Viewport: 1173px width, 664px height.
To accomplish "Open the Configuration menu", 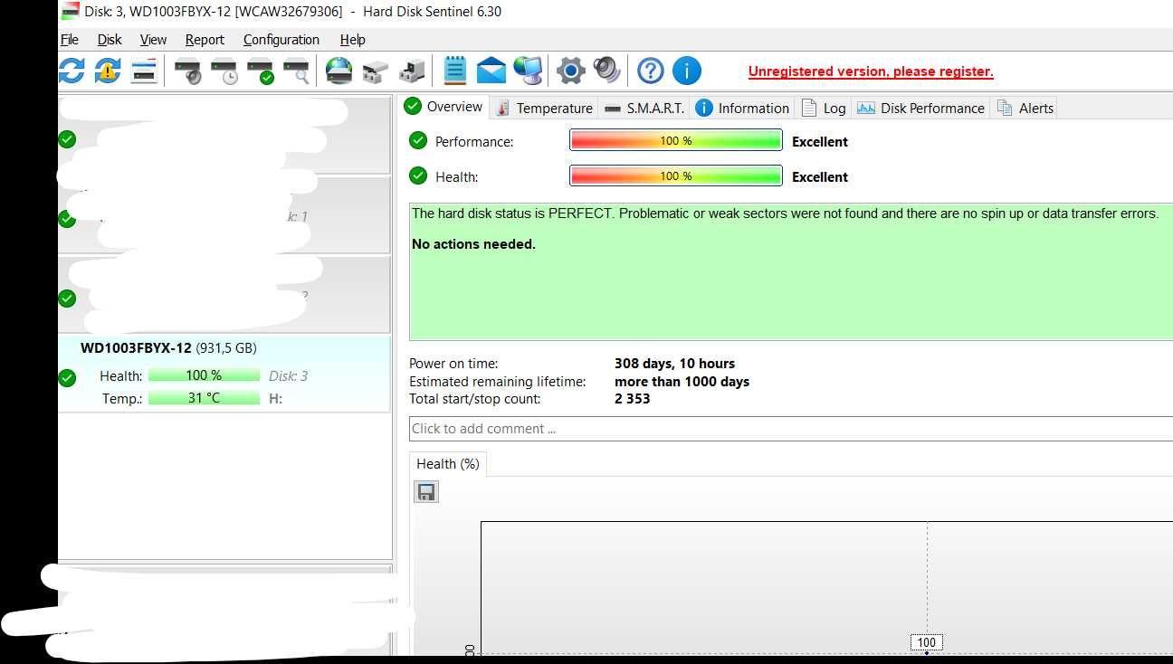I will (x=281, y=39).
